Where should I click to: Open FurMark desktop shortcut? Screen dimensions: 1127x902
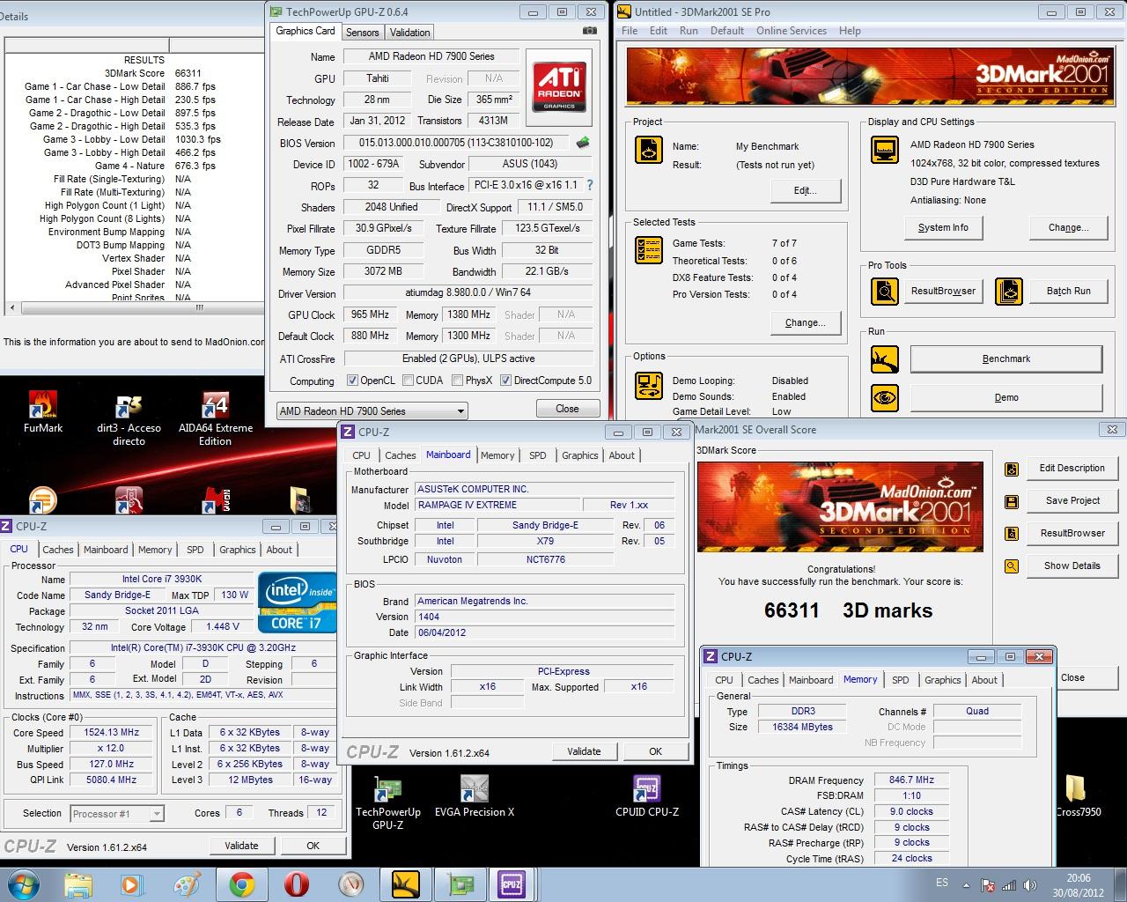[42, 412]
